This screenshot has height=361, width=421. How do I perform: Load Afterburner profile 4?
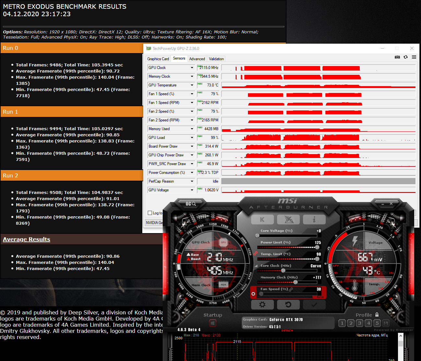(368, 323)
